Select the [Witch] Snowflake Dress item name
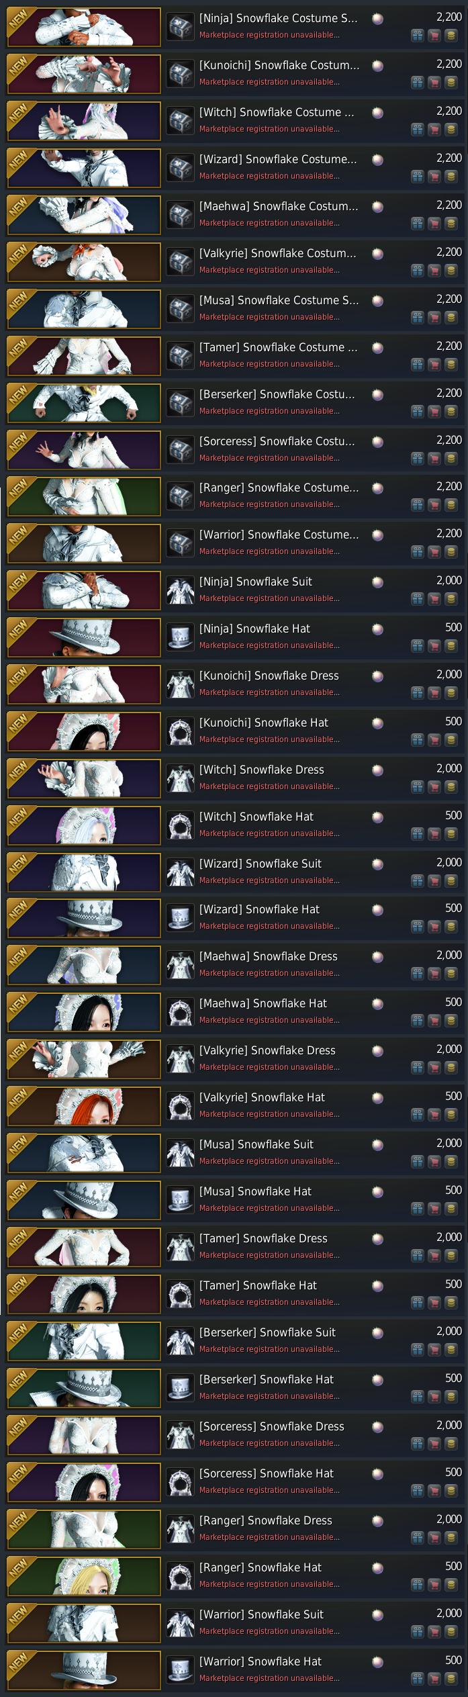This screenshot has height=1697, width=468. [x=261, y=770]
